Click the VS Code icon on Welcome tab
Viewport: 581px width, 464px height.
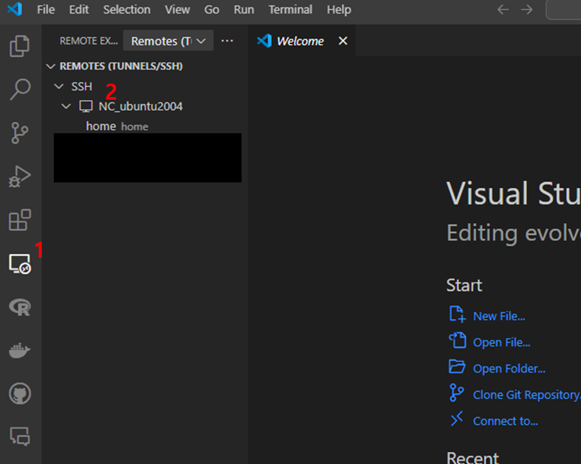tap(265, 41)
